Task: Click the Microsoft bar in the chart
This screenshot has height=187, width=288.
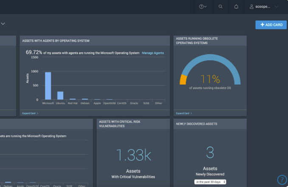Action: pyautogui.click(x=48, y=86)
